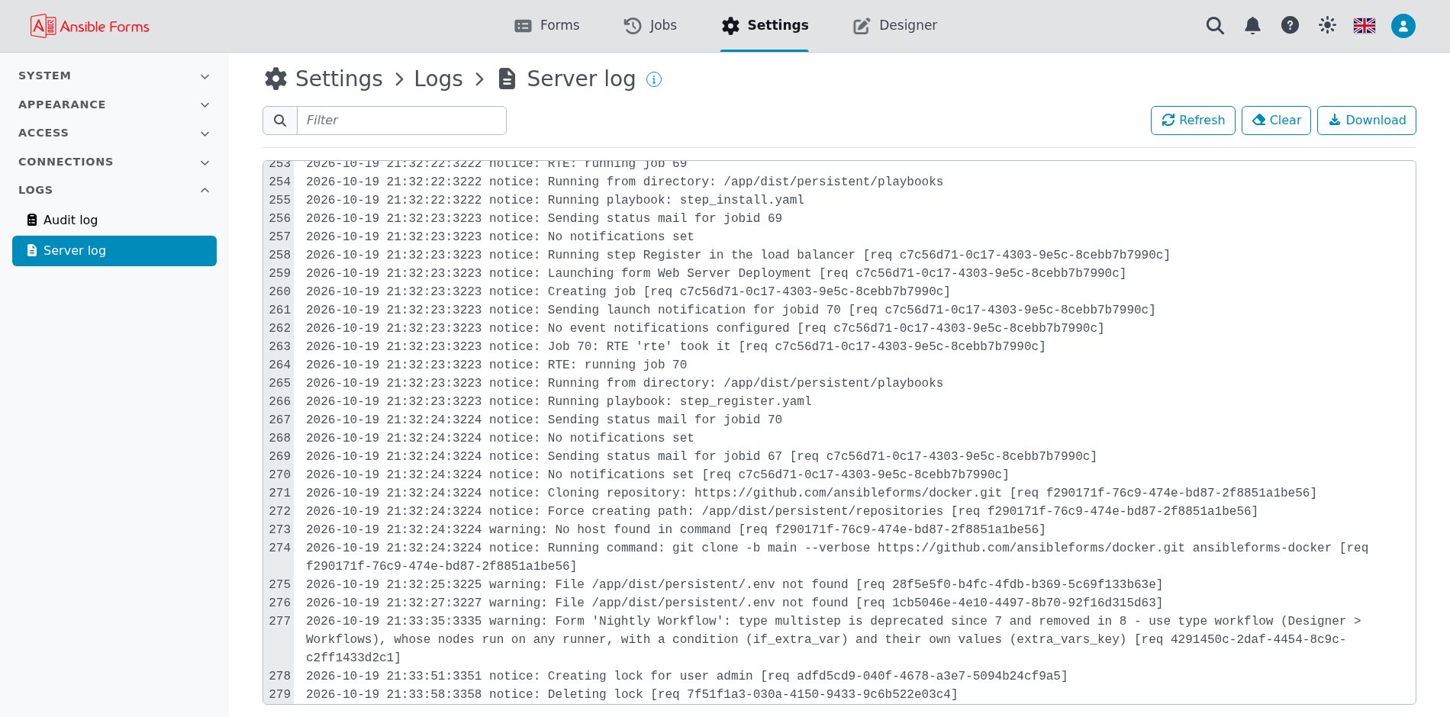Click log line 259 'Launching form Web Server Deployment'

(x=716, y=273)
